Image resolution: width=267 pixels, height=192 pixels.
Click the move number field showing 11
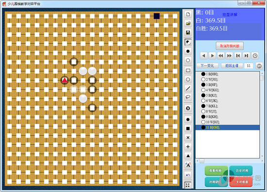249,65
